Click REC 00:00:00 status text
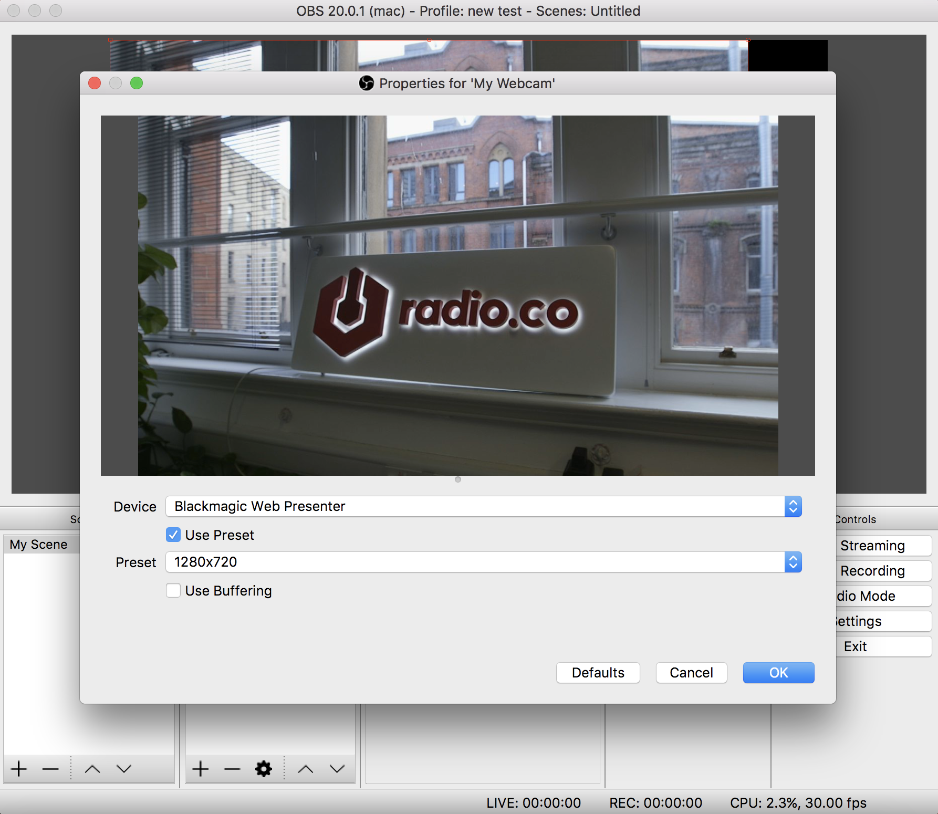938x814 pixels. point(655,803)
